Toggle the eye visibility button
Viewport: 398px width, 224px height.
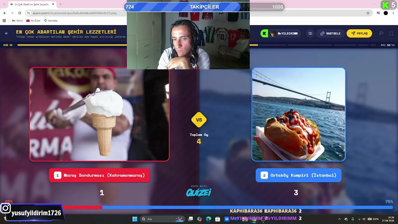pyautogui.click(x=310, y=33)
